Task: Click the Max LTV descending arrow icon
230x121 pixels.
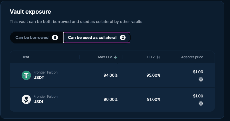Action: 116,57
